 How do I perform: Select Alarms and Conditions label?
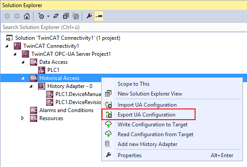(x=67, y=110)
